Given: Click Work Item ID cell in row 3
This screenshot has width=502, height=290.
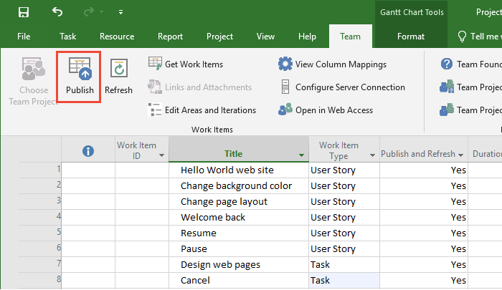Looking at the screenshot, I should pyautogui.click(x=142, y=201).
